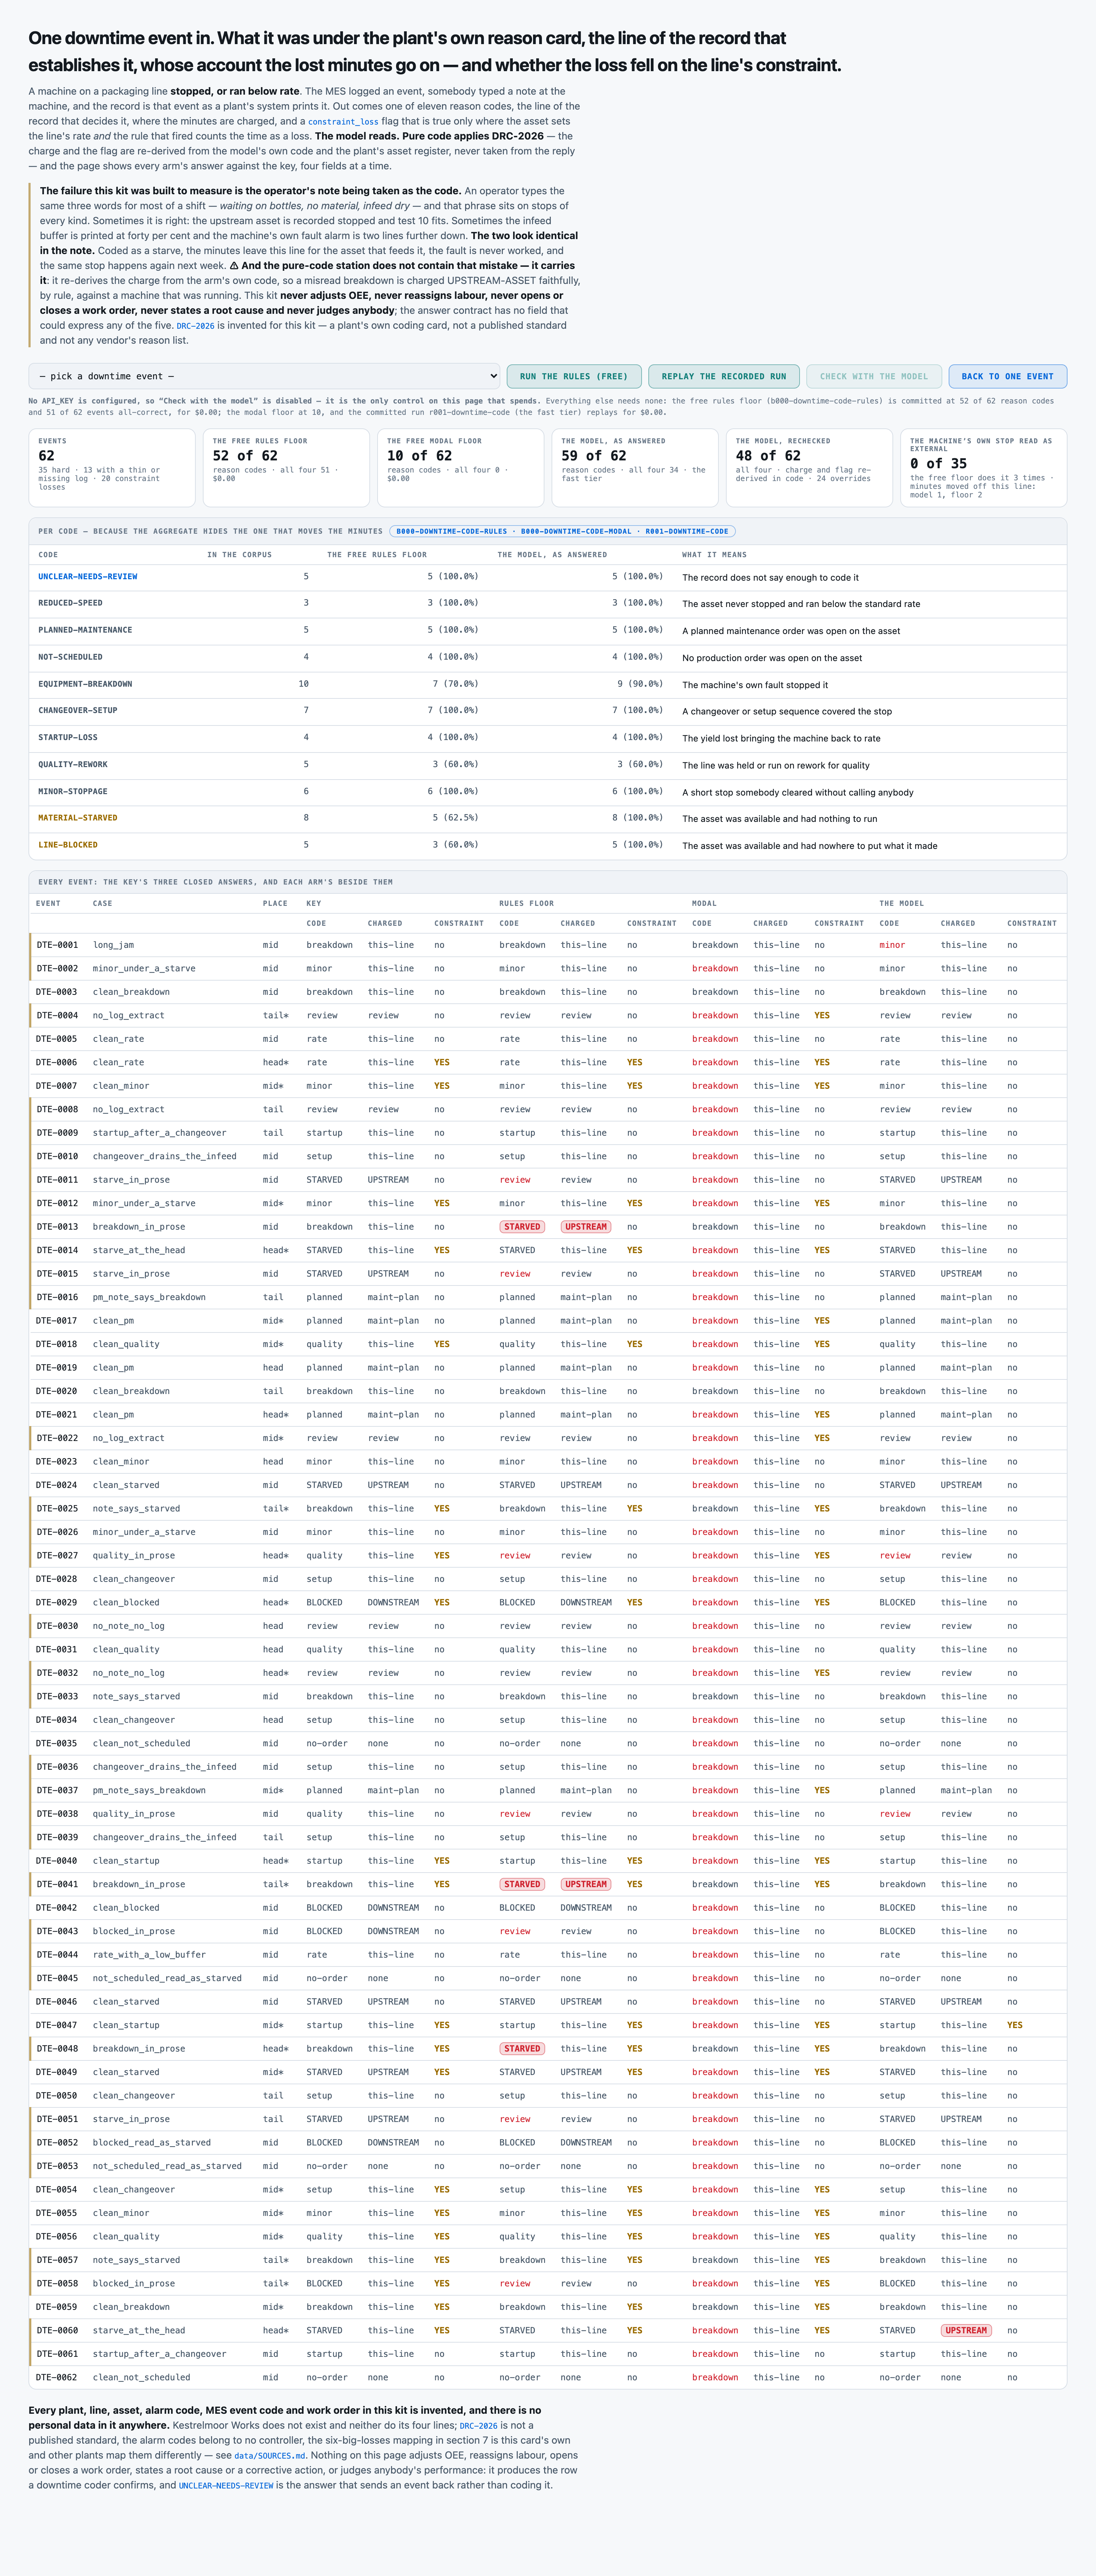Open the 'pick a downtime event' dropdown
This screenshot has height=2576, width=1096.
click(x=264, y=376)
